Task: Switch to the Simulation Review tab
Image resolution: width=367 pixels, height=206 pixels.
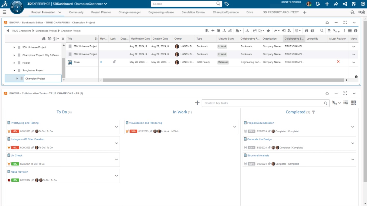Action: (193, 12)
